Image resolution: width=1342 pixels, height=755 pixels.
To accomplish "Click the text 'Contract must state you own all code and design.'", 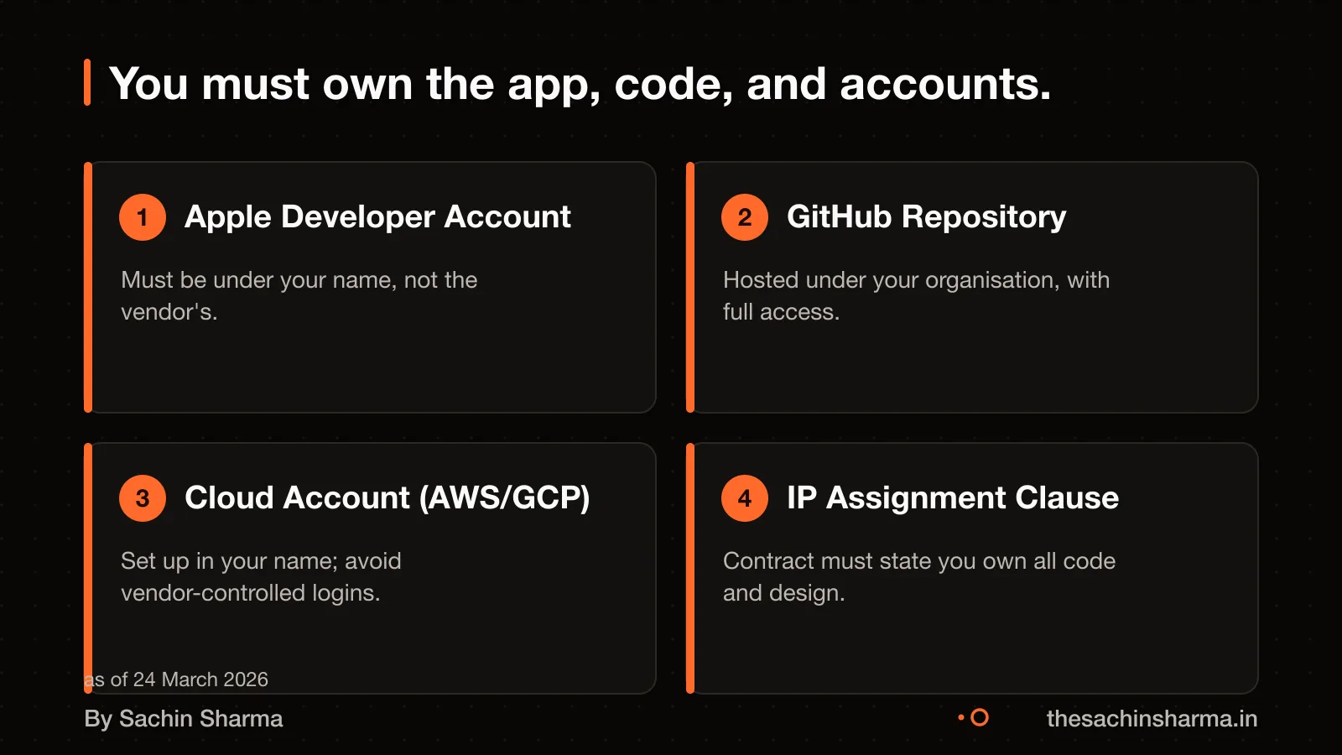I will tap(919, 576).
